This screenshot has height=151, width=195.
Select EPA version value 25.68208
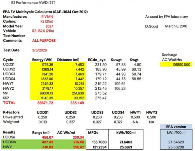[x=176, y=147]
